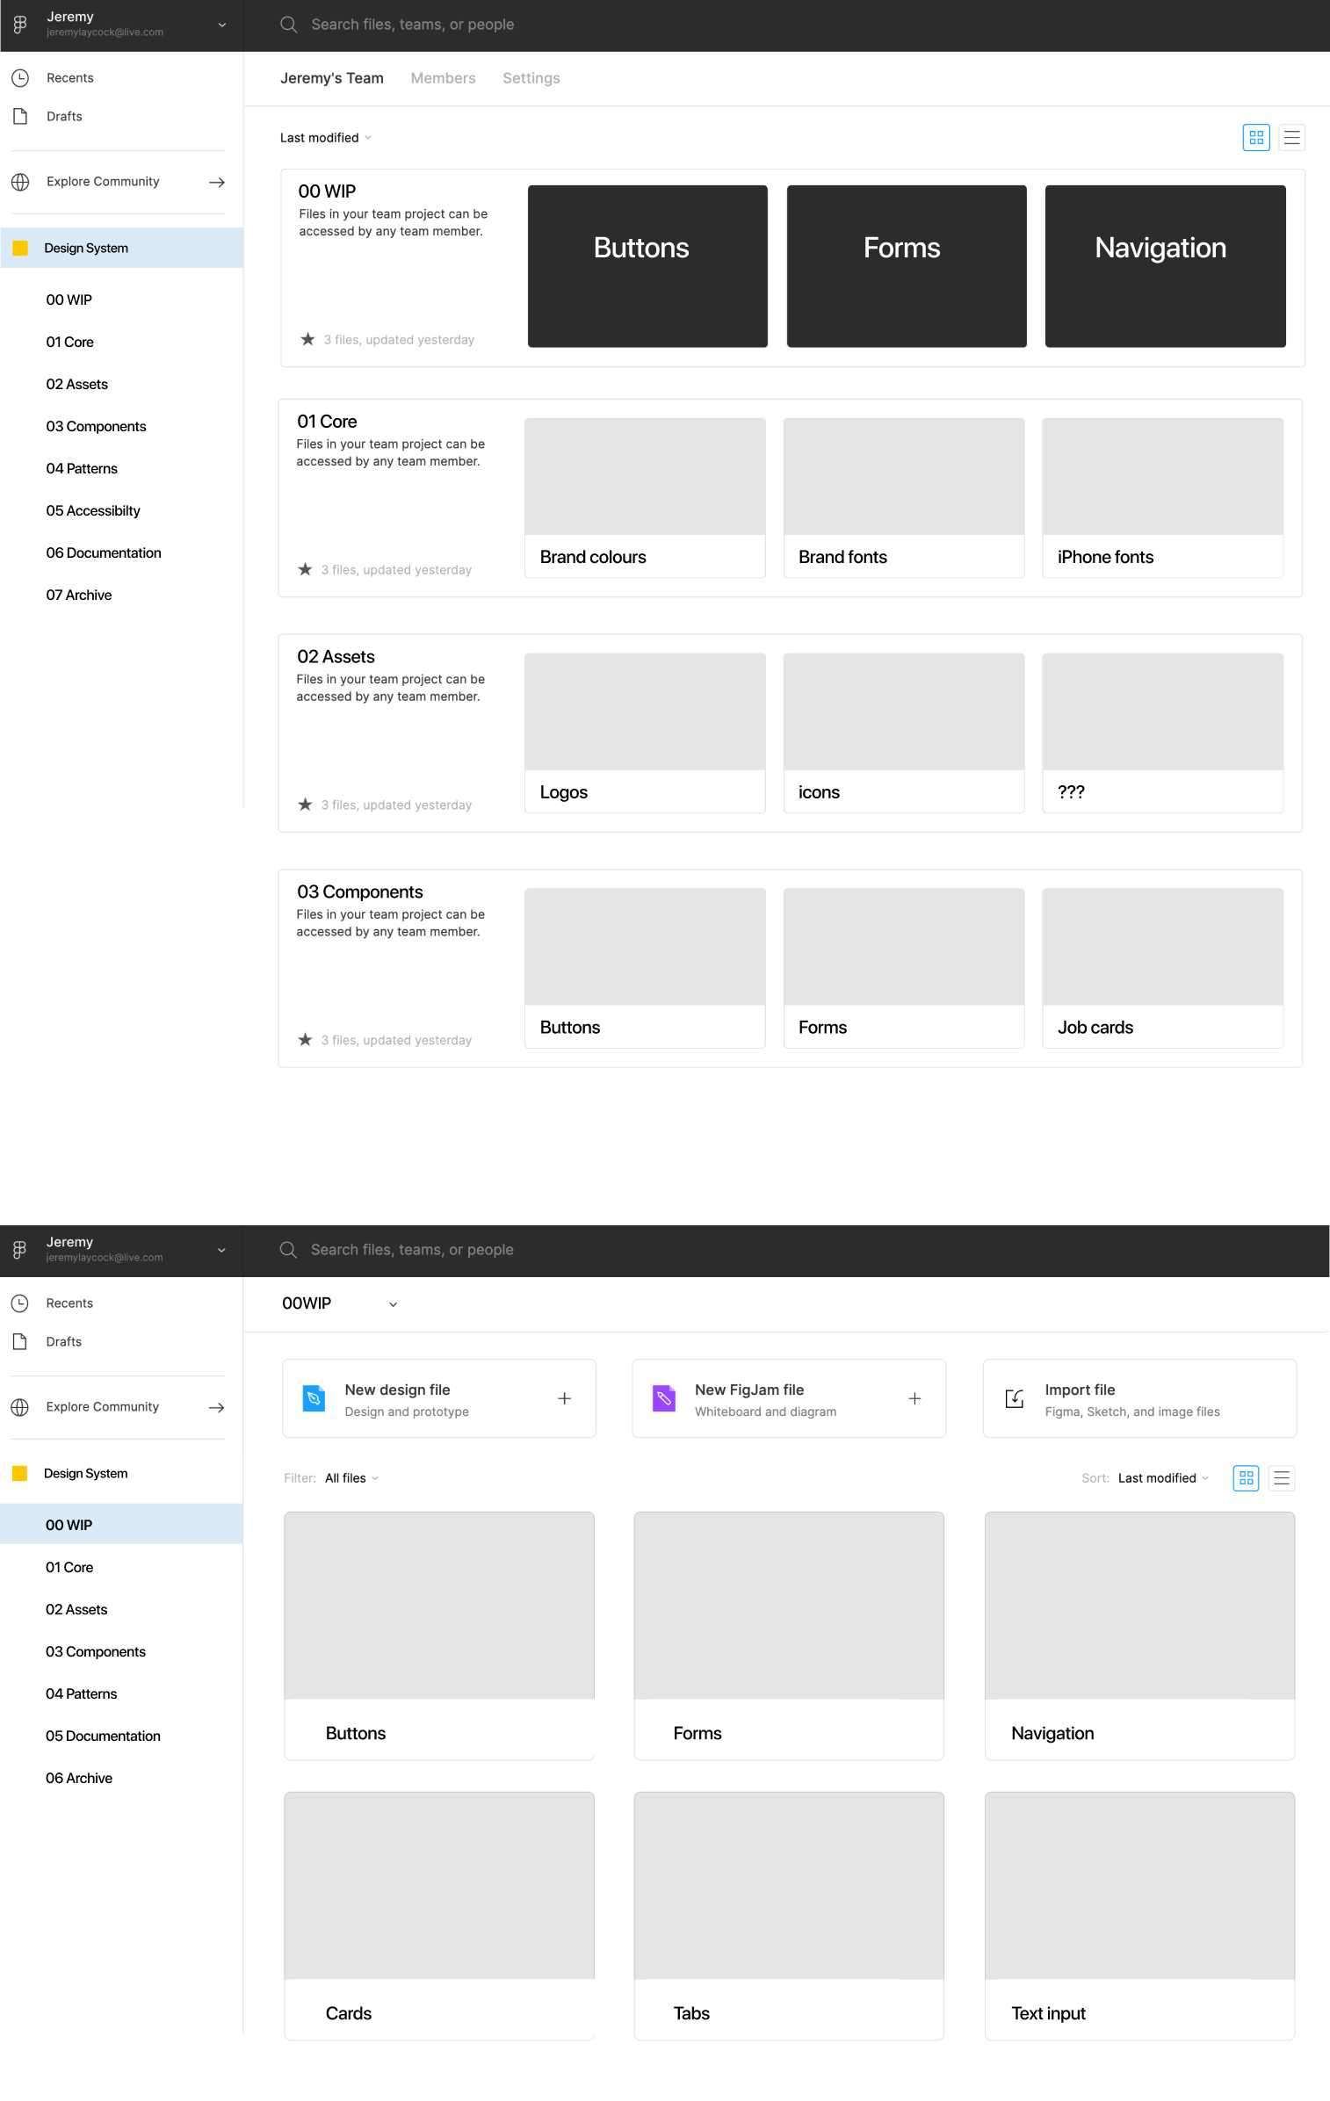The width and height of the screenshot is (1330, 2101).
Task: Toggle the favorite star on 02 Assets project
Action: pos(305,805)
